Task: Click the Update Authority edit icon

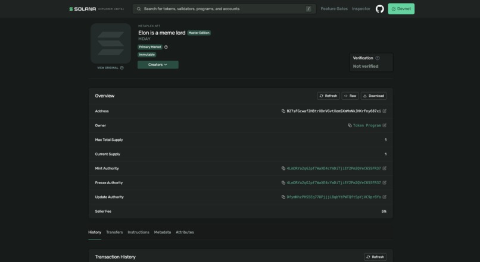Action: pos(385,197)
